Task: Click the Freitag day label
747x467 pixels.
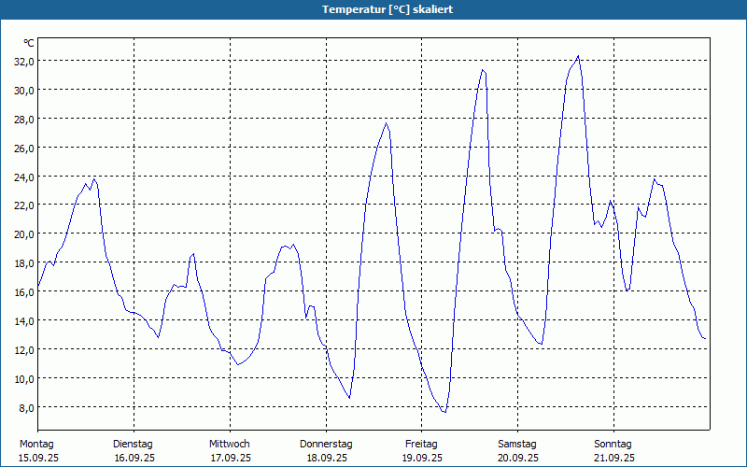Action: coord(422,445)
